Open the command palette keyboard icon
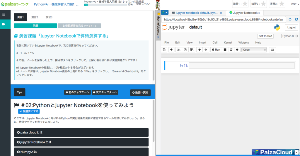Screen dimensions: 300x156 point(272,50)
